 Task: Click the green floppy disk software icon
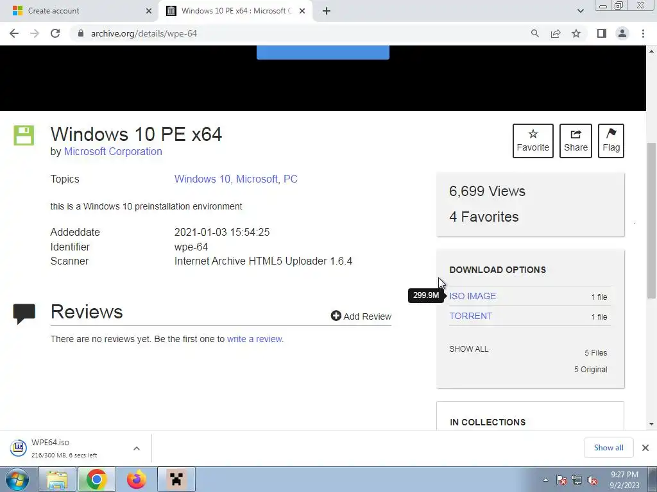(24, 135)
